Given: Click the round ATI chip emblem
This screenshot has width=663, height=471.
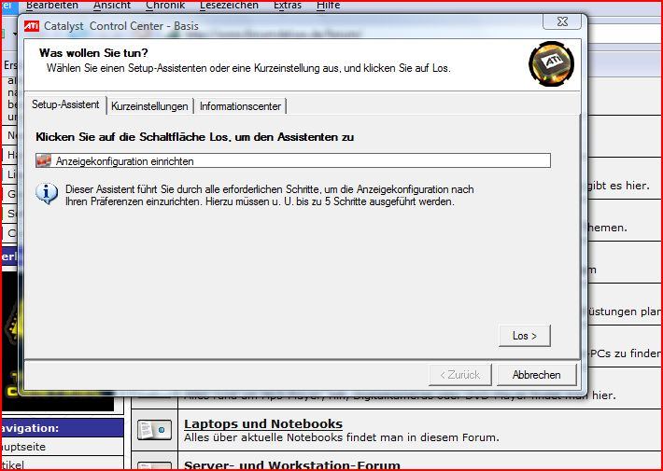Looking at the screenshot, I should 551,63.
